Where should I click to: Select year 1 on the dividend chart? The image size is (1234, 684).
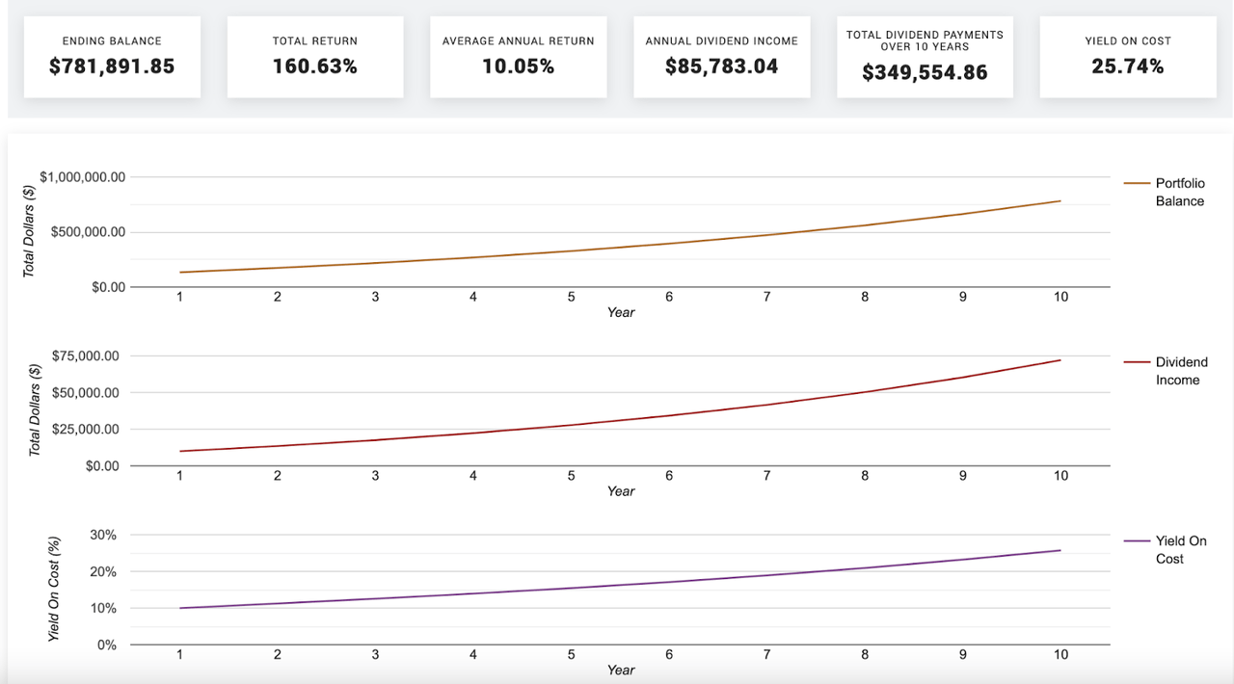coord(179,475)
